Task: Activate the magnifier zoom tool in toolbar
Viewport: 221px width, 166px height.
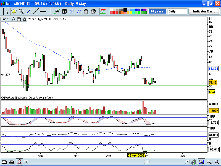Action: [21, 11]
